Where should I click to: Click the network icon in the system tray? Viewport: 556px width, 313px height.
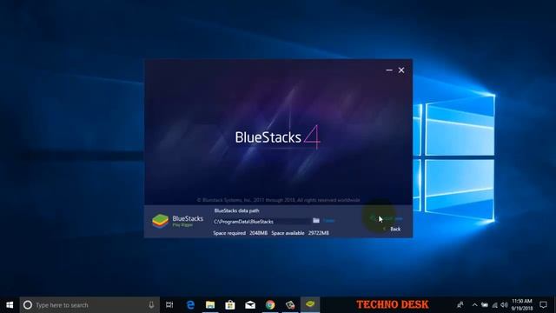tap(494, 305)
